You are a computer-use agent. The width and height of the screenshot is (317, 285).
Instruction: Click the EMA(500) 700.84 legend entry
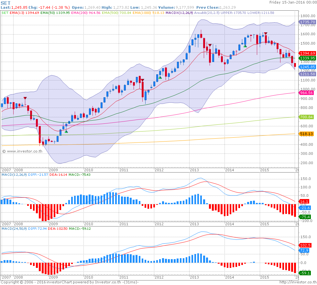click(116, 13)
